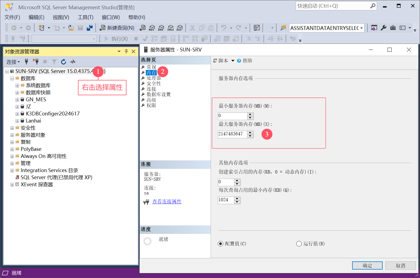Open the Tools menu
This screenshot has width=420, height=278.
click(85, 17)
